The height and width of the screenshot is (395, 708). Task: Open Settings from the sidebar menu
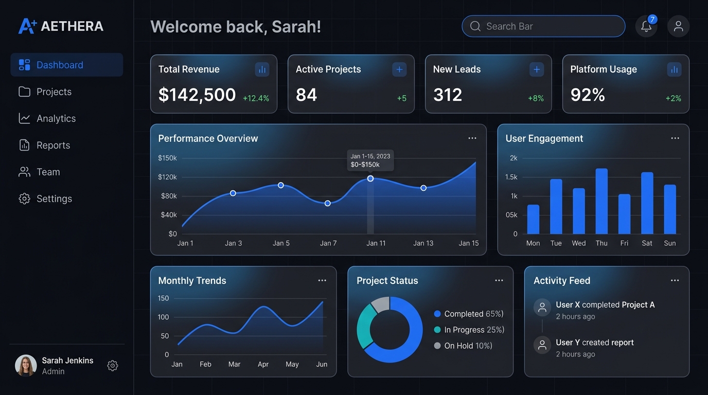pyautogui.click(x=67, y=199)
